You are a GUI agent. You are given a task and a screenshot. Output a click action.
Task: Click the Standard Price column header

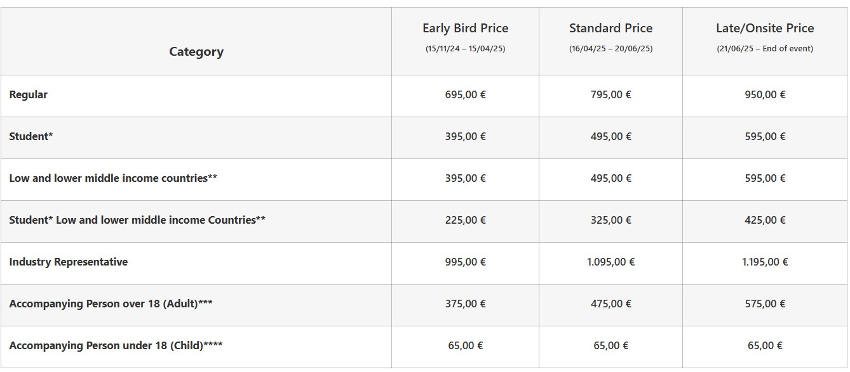click(611, 29)
